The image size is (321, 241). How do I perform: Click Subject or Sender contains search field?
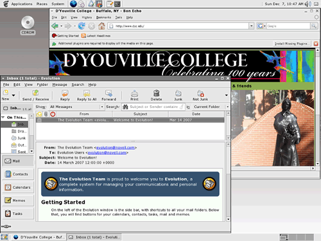(153, 107)
